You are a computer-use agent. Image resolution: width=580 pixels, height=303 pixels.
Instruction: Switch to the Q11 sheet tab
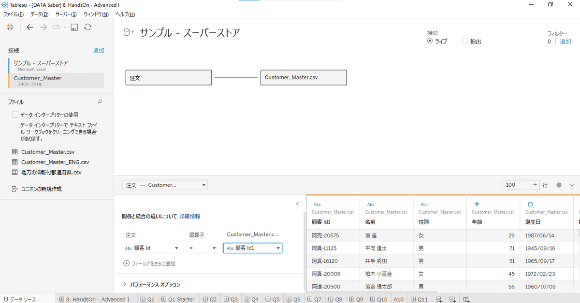pyautogui.click(x=420, y=299)
